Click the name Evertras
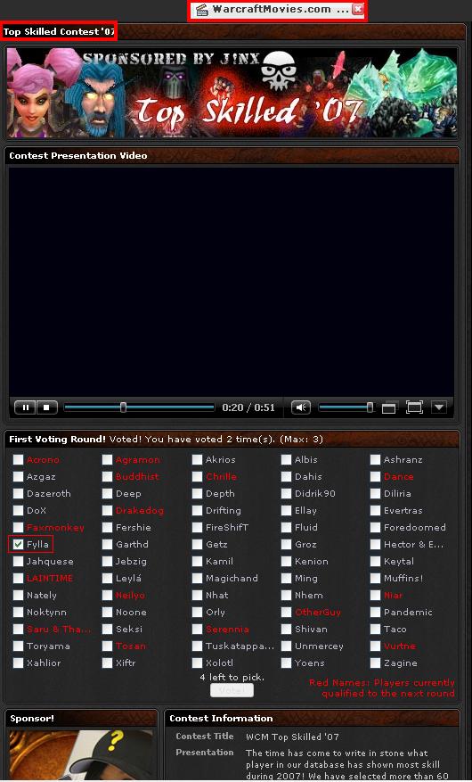The image size is (472, 782). pos(403,511)
